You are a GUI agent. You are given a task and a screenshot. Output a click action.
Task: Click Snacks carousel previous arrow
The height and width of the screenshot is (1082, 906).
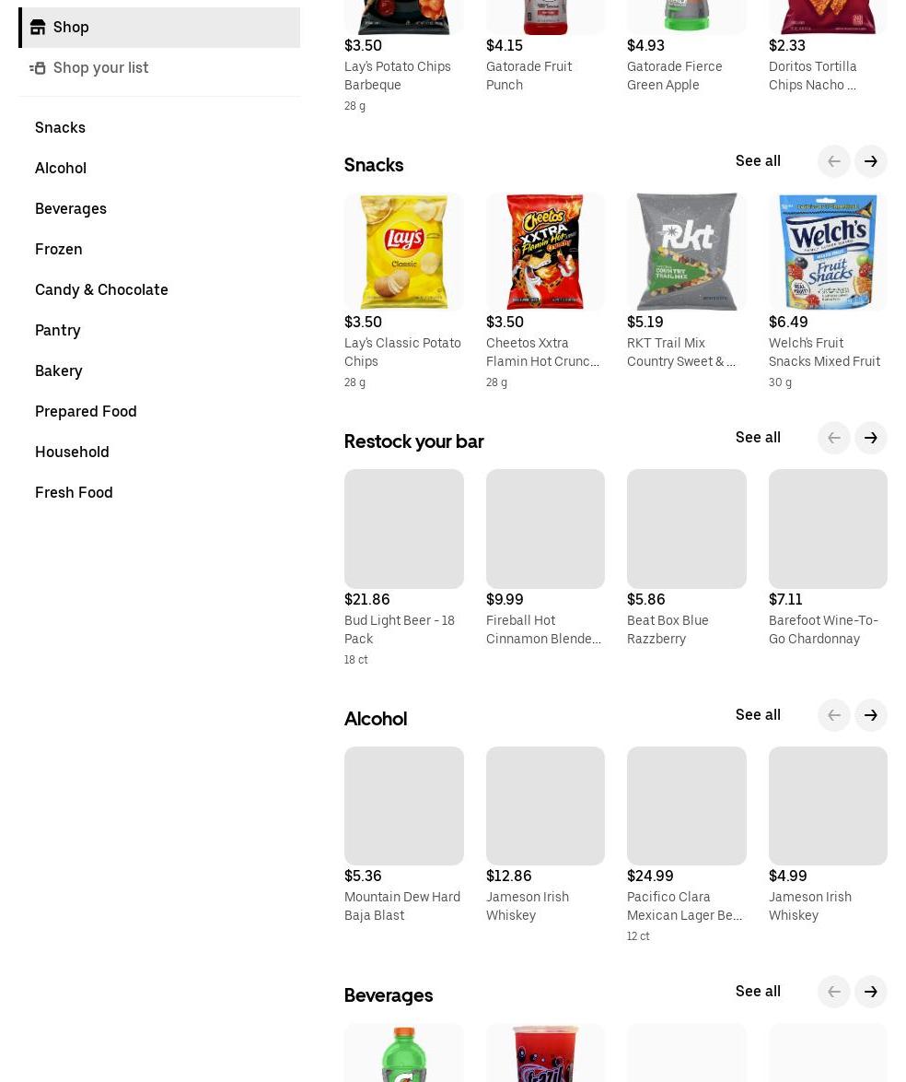[833, 160]
